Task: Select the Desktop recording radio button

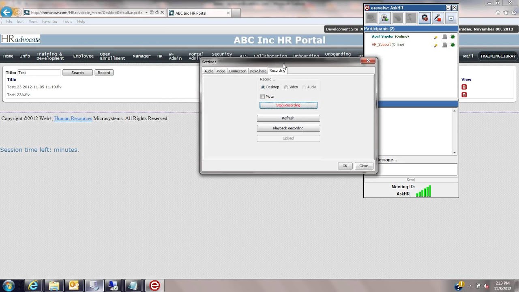Action: [263, 87]
